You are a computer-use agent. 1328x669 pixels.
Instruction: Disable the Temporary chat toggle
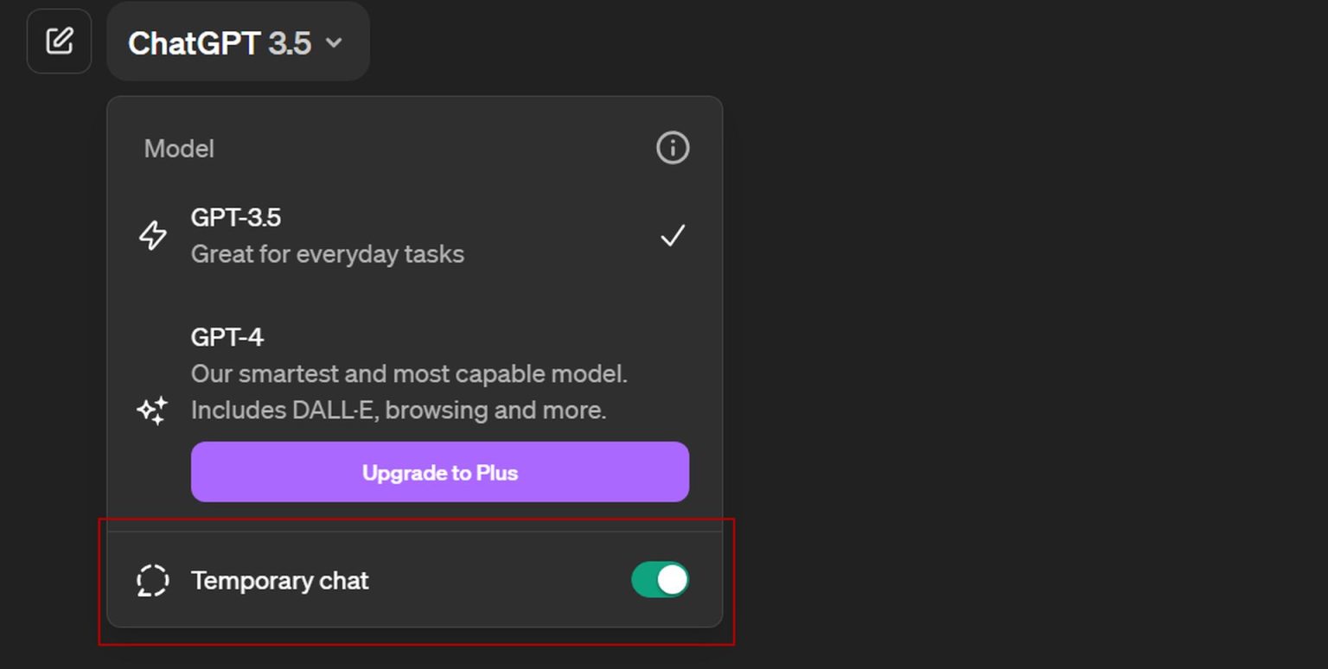[x=659, y=579]
